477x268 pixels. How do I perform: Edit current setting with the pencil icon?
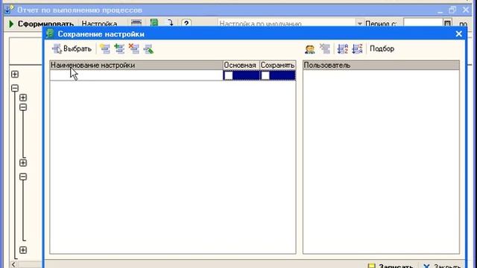(x=148, y=49)
